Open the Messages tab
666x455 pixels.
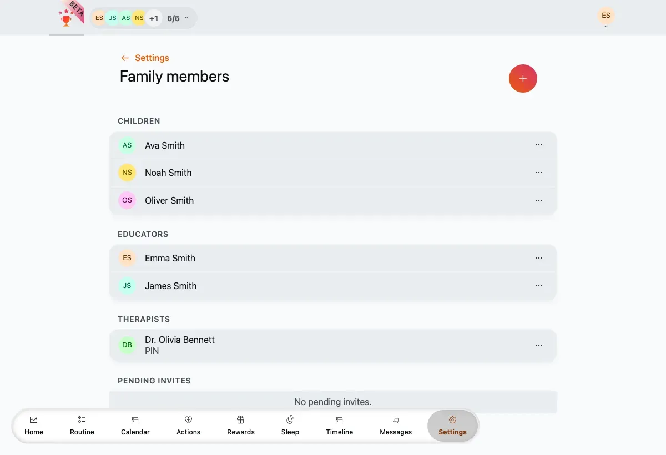click(396, 426)
